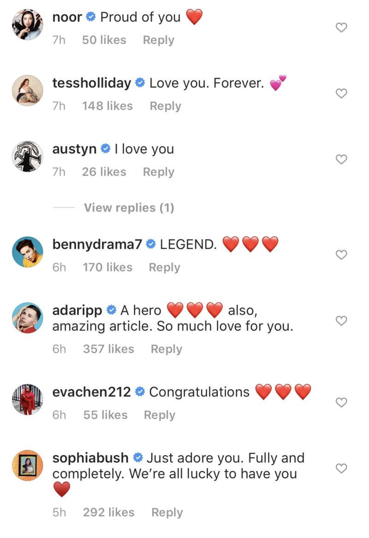Open noor's profile picture

pyautogui.click(x=27, y=24)
